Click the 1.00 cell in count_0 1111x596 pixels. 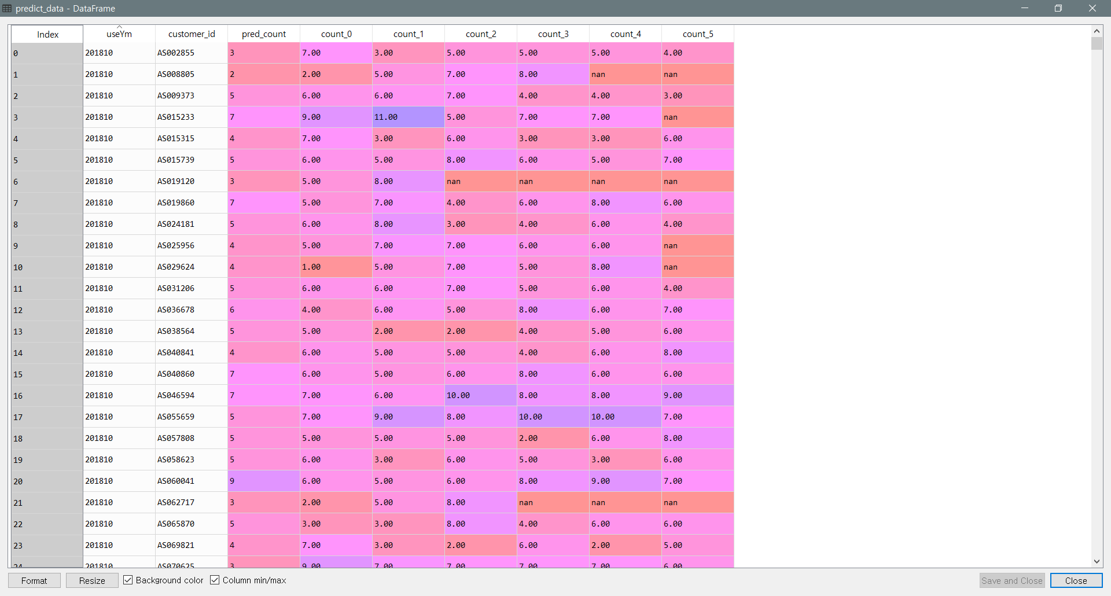click(x=336, y=267)
